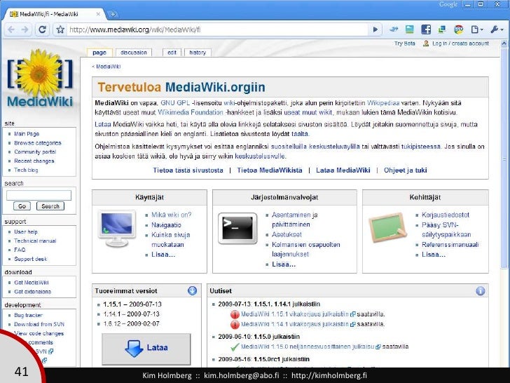Click the browser back arrow
510x383 pixels.
pyautogui.click(x=11, y=29)
